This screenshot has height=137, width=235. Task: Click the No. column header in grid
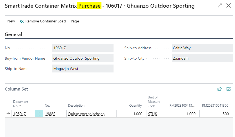(x=47, y=106)
